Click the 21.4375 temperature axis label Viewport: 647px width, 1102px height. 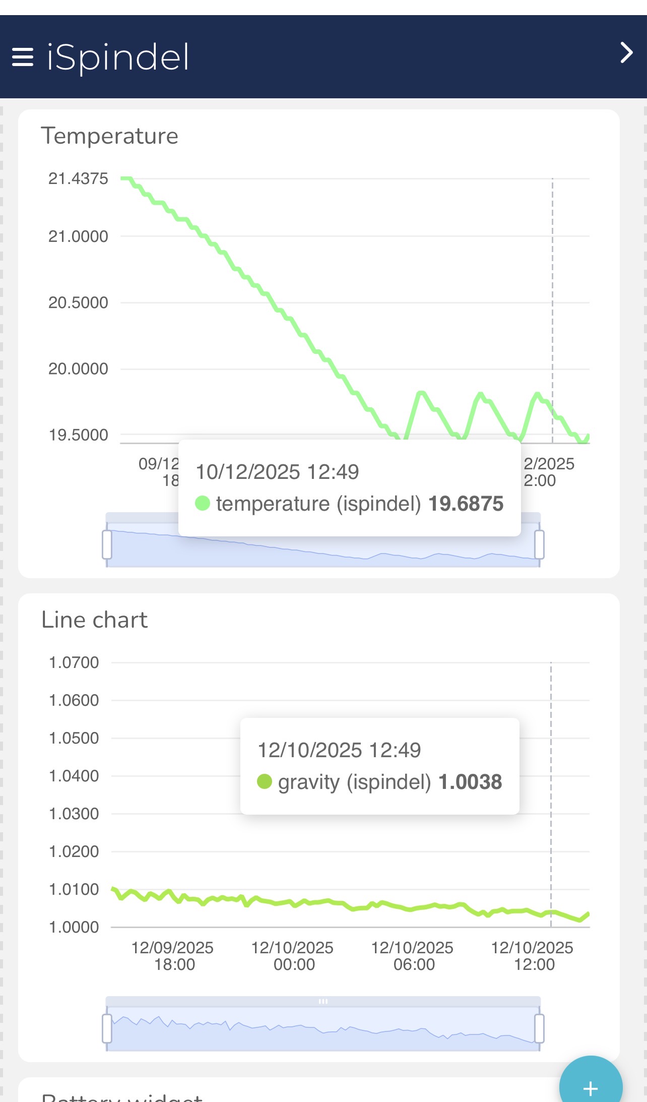click(78, 179)
